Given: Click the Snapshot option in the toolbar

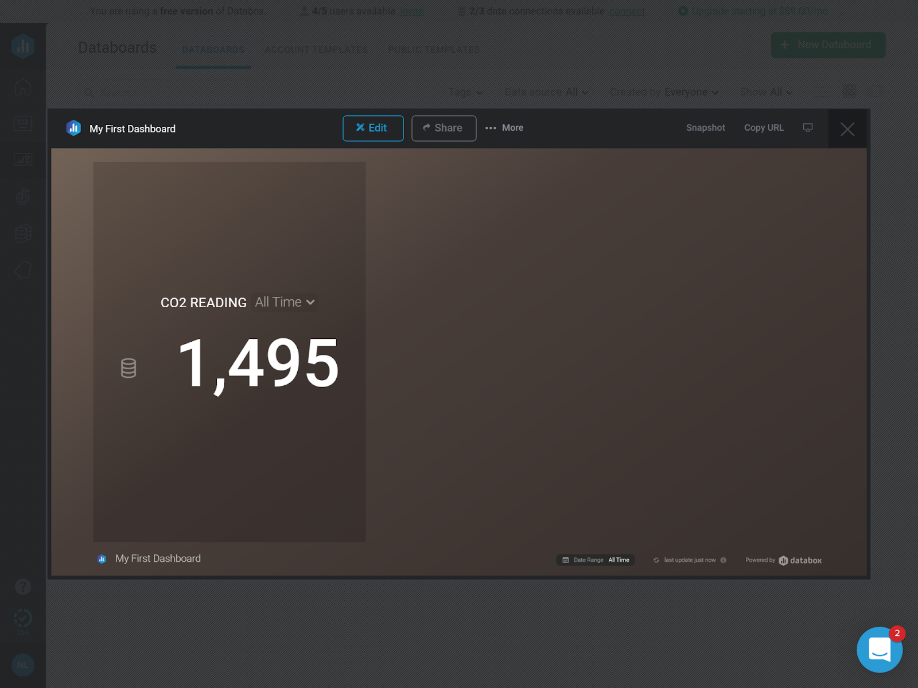Looking at the screenshot, I should (x=705, y=128).
